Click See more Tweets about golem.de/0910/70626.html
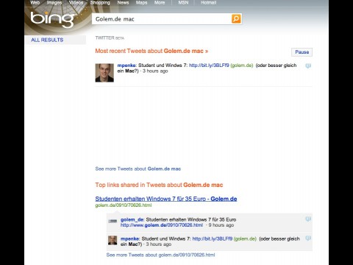 tap(160, 255)
